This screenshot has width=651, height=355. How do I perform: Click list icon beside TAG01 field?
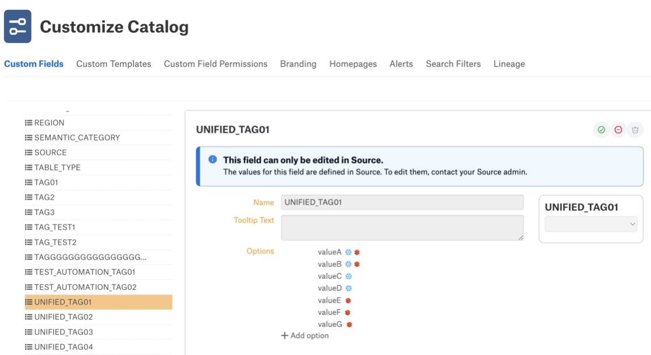tap(29, 183)
